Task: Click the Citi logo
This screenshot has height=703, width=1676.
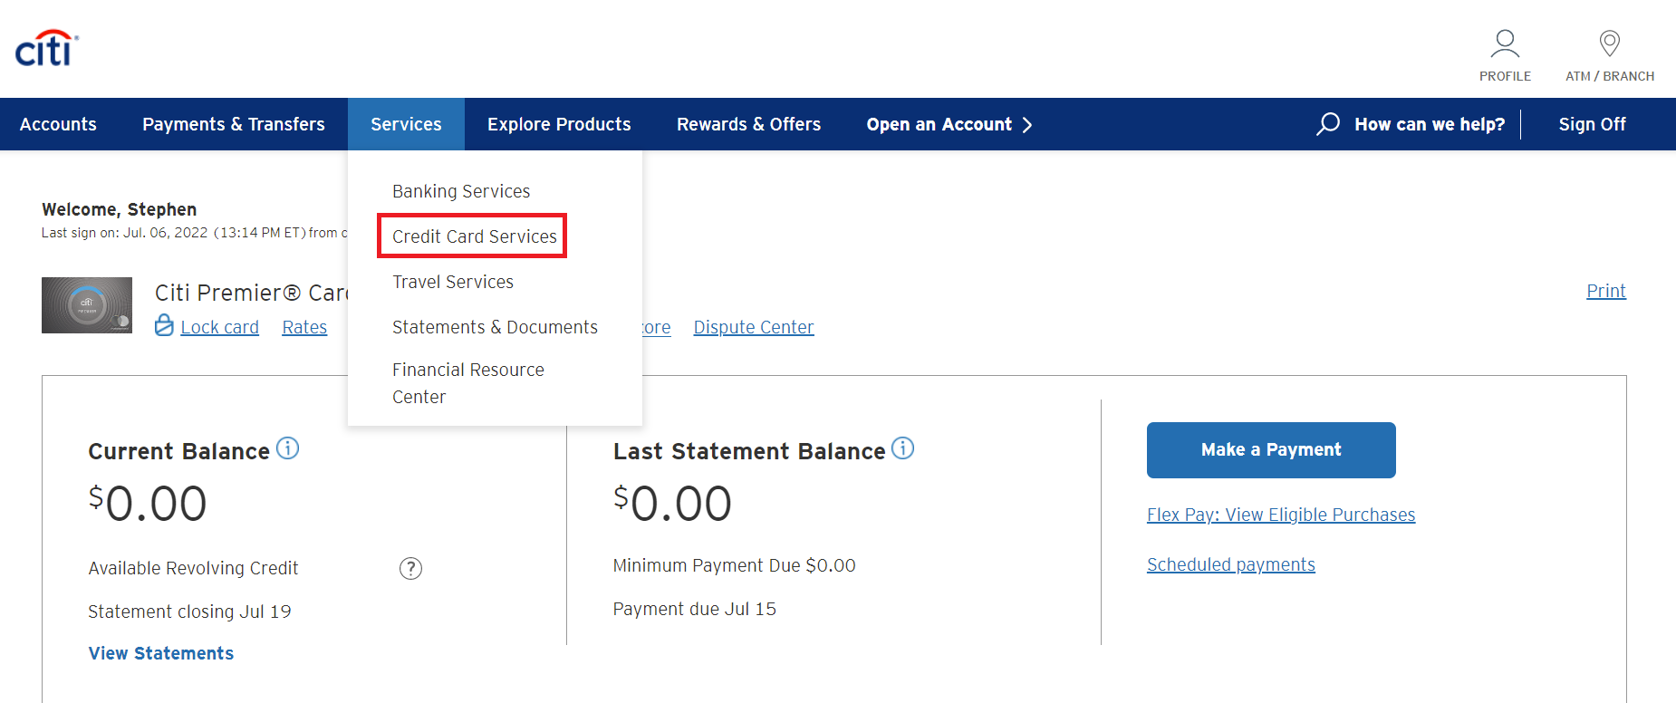Action: pos(47,49)
